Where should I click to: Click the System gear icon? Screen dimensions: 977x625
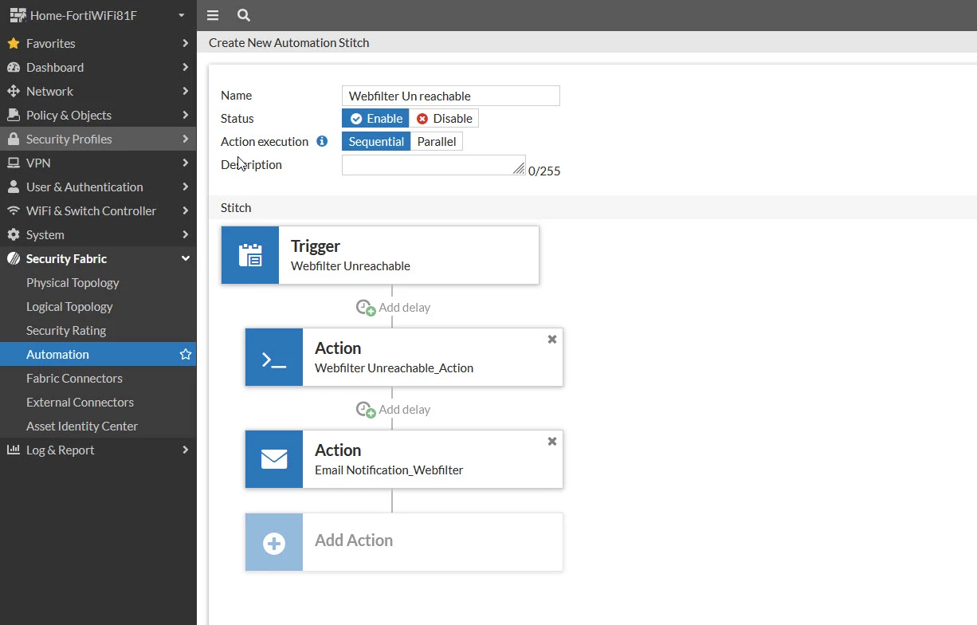(13, 234)
